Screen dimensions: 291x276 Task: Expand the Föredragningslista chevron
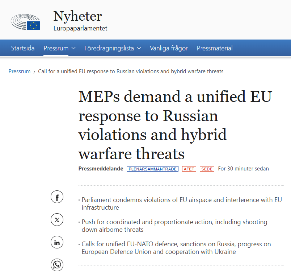tap(139, 48)
